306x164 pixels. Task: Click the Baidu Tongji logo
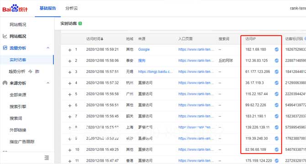point(15,8)
